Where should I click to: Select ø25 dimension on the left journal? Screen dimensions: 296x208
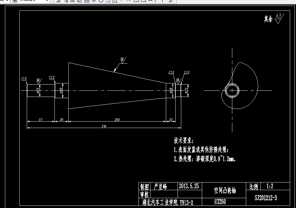click(x=38, y=90)
